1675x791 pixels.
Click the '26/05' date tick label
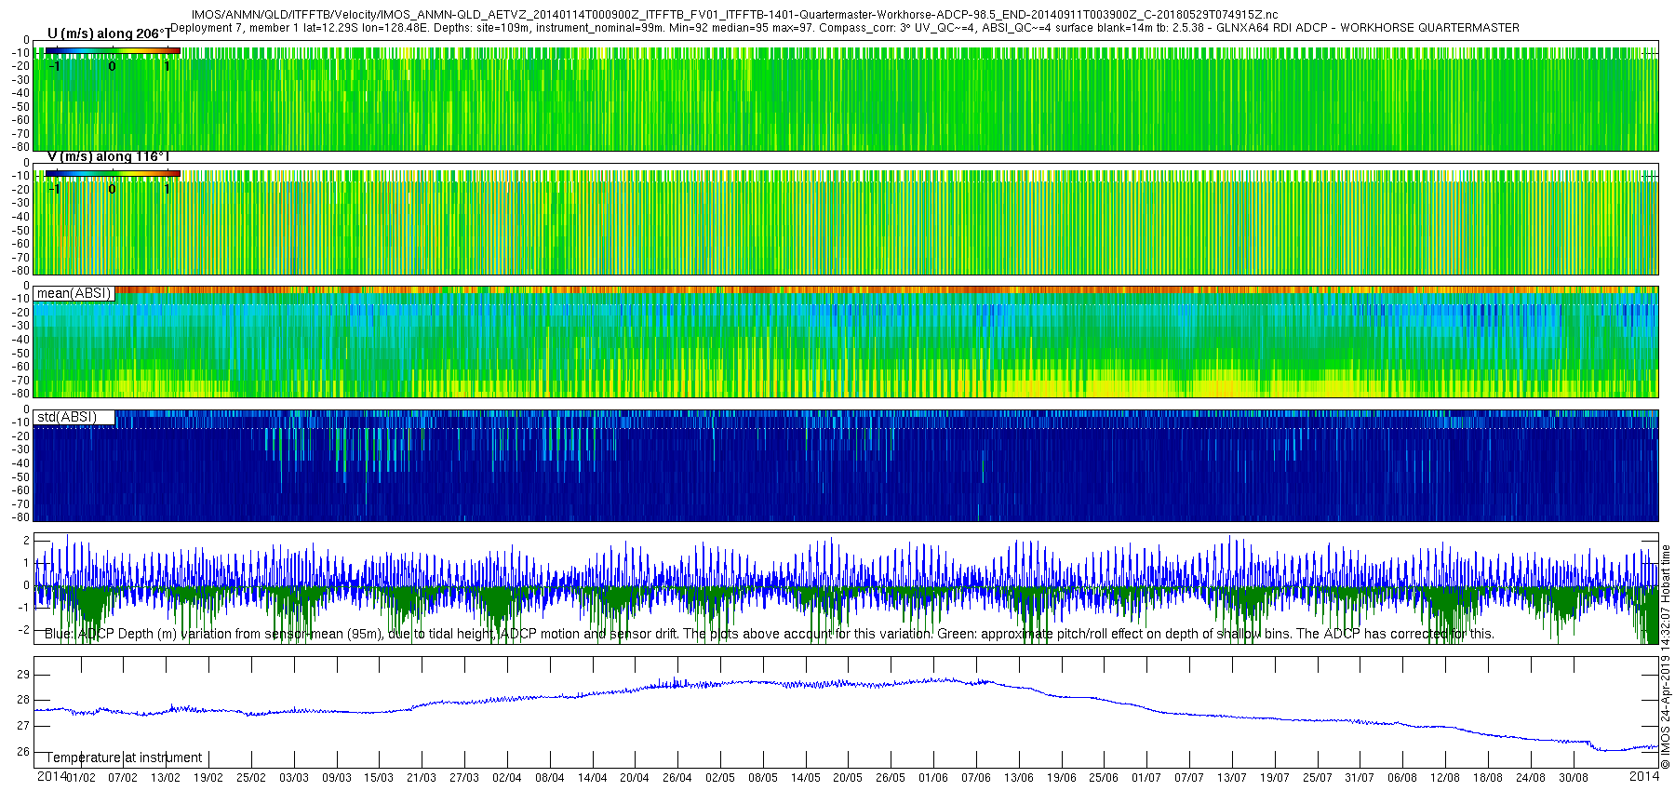[x=891, y=778]
